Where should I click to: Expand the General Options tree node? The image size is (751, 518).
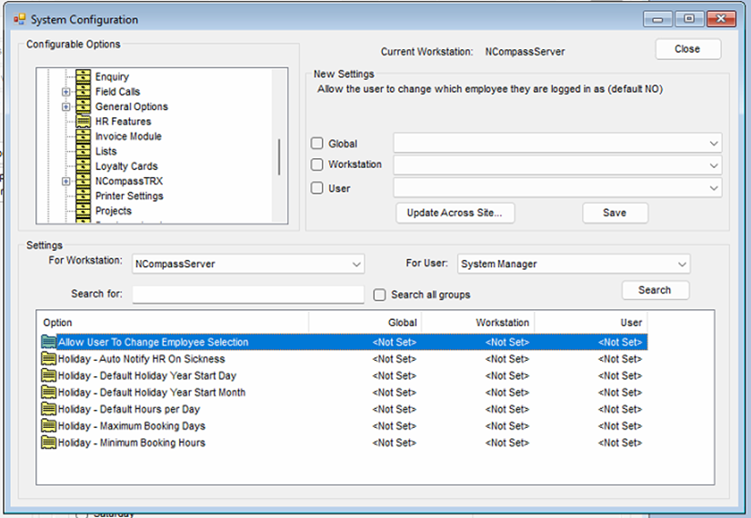point(66,106)
